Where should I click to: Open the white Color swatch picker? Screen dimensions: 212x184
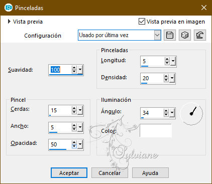(156, 130)
